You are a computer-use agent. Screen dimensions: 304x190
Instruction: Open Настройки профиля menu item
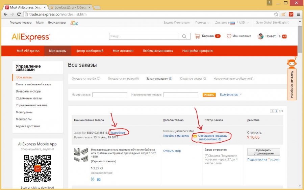(198, 51)
